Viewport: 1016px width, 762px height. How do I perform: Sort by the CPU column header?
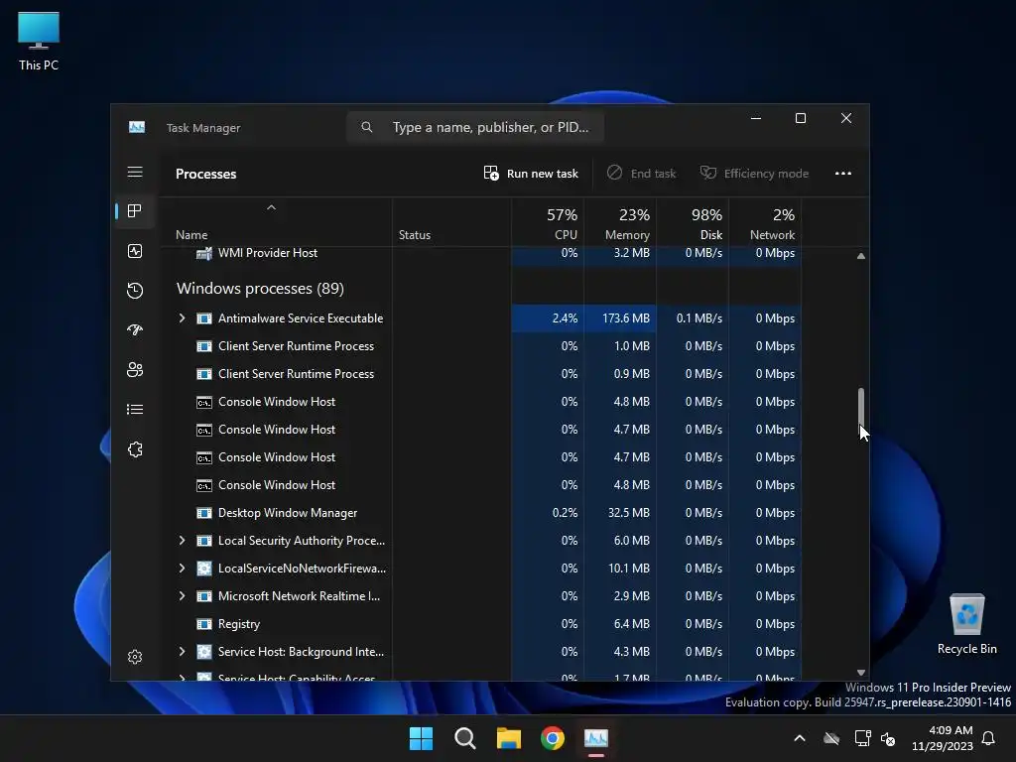point(548,222)
